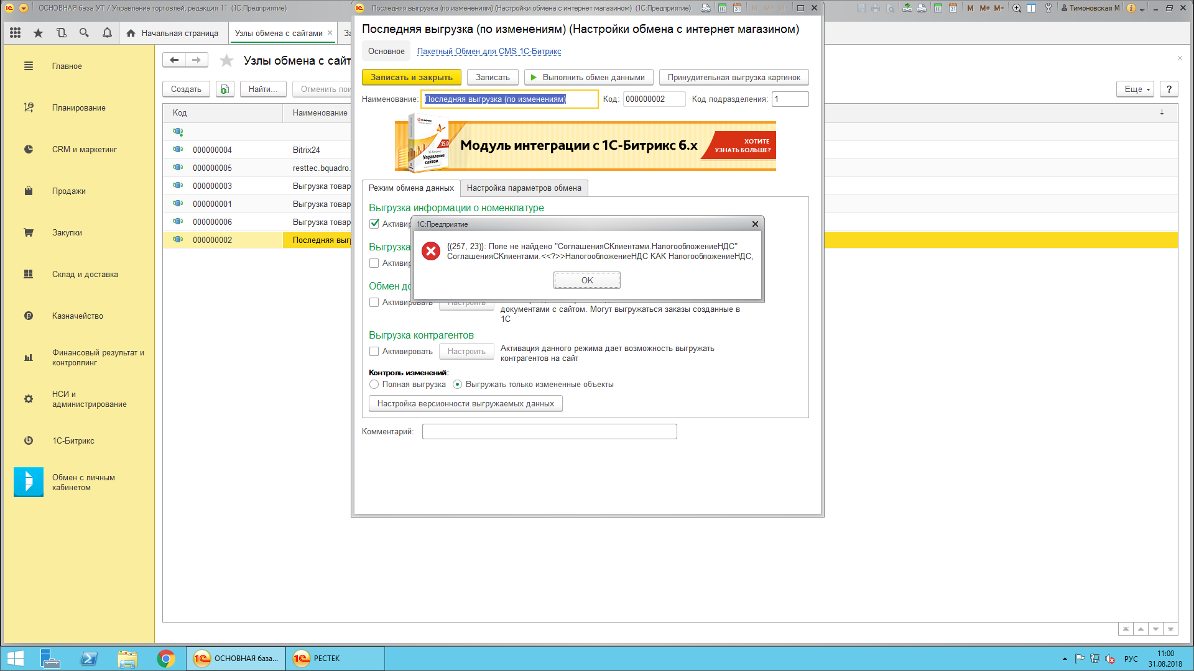This screenshot has width=1194, height=671.
Task: Toggle Активировать checkbox under Выгрузка контрагентов
Action: pos(374,352)
